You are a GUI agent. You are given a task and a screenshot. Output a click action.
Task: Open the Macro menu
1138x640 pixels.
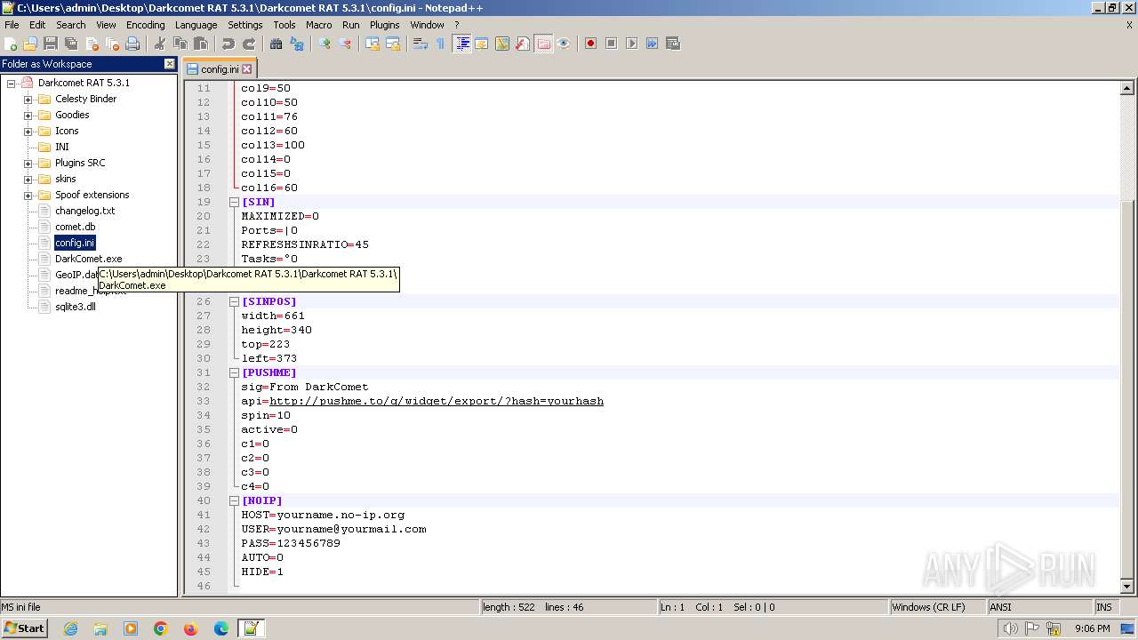(318, 25)
